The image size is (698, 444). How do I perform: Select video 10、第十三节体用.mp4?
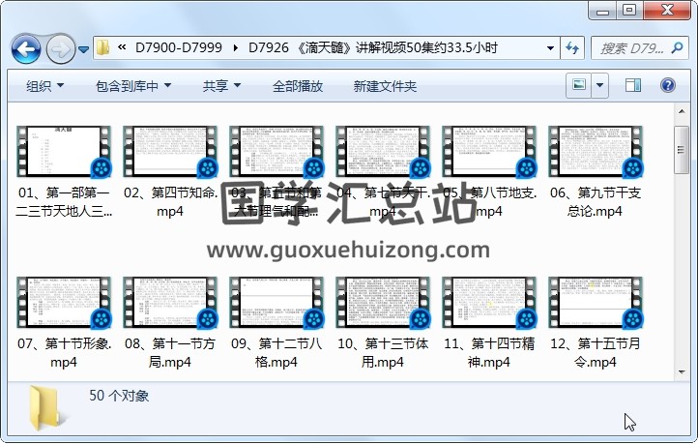pyautogui.click(x=383, y=323)
